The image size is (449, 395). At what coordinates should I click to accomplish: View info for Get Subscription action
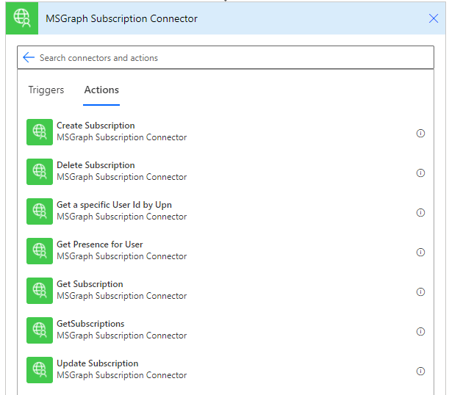[x=420, y=292]
